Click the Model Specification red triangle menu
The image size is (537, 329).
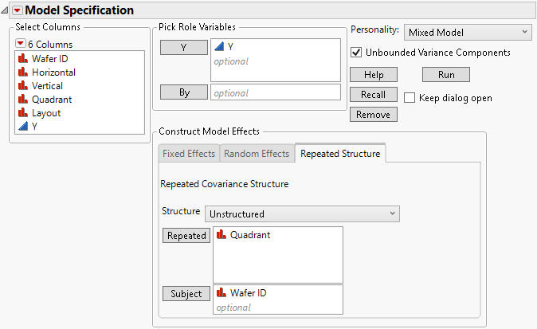[x=18, y=10]
